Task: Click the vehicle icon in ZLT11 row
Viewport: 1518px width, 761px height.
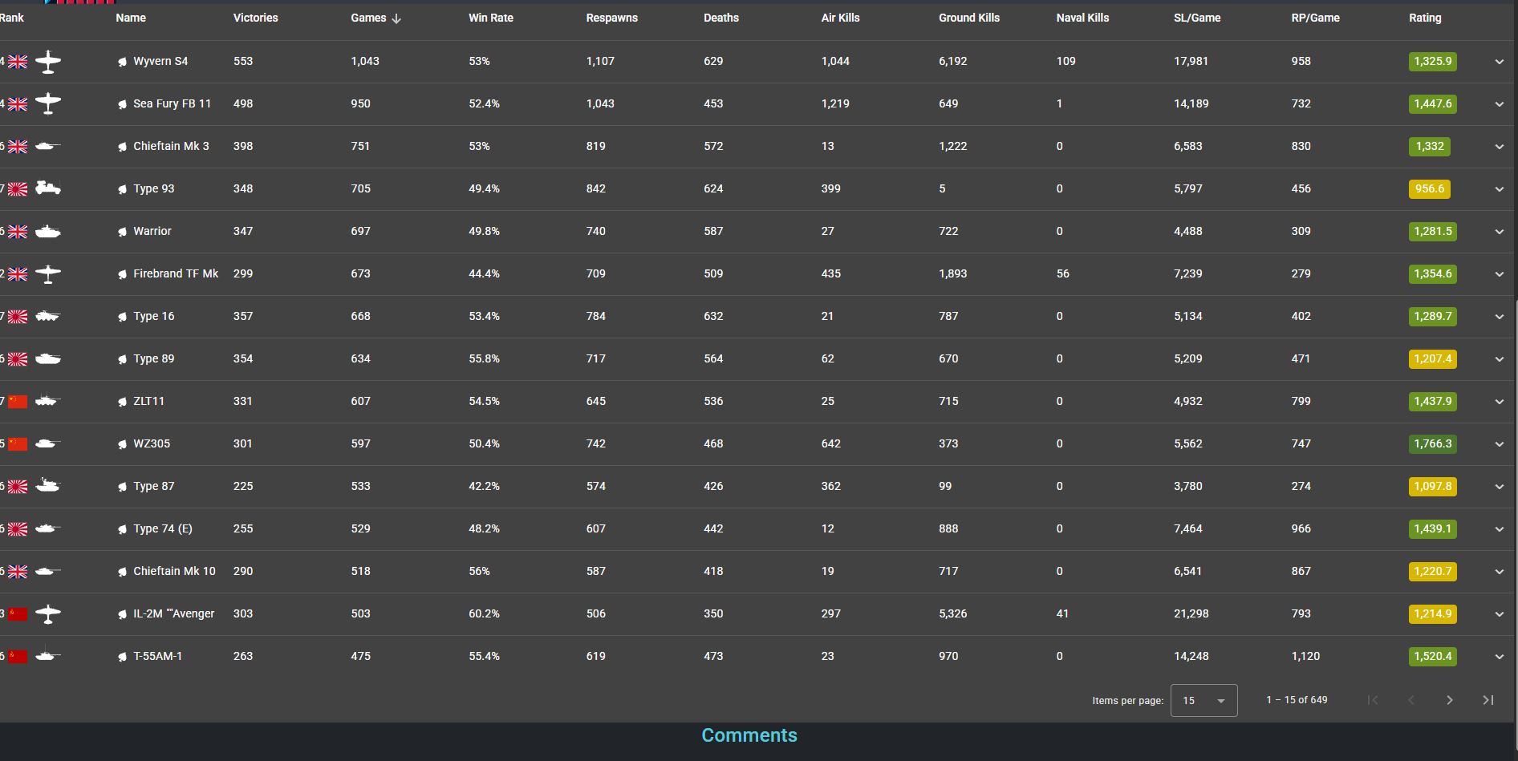Action: pos(48,401)
